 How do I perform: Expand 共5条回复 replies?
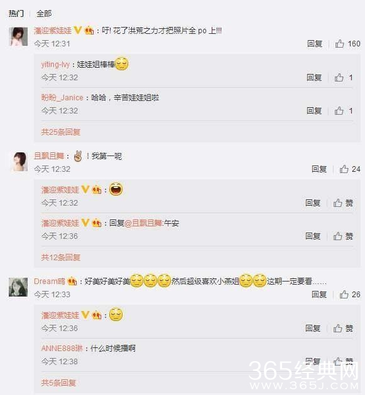click(x=58, y=382)
